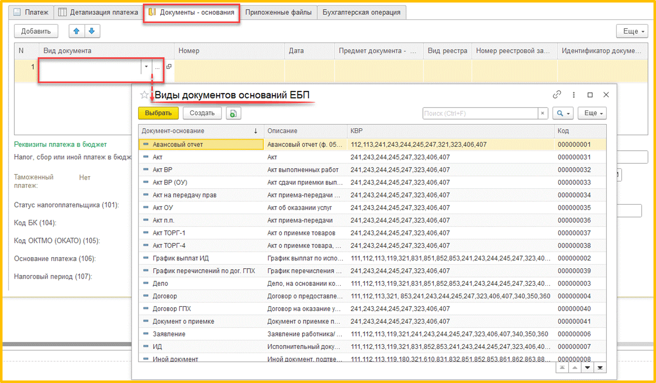Click description Акт выполненных работ
This screenshot has height=383, width=656.
pyautogui.click(x=303, y=170)
